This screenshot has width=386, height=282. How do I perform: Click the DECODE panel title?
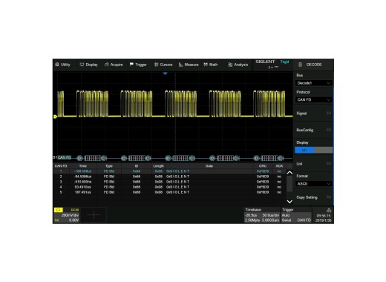(x=314, y=65)
